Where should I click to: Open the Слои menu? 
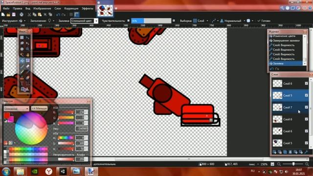[x=58, y=8]
